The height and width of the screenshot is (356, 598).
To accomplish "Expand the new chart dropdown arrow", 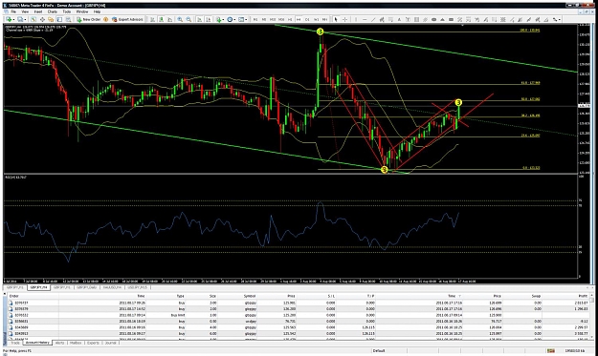I will click(x=13, y=19).
